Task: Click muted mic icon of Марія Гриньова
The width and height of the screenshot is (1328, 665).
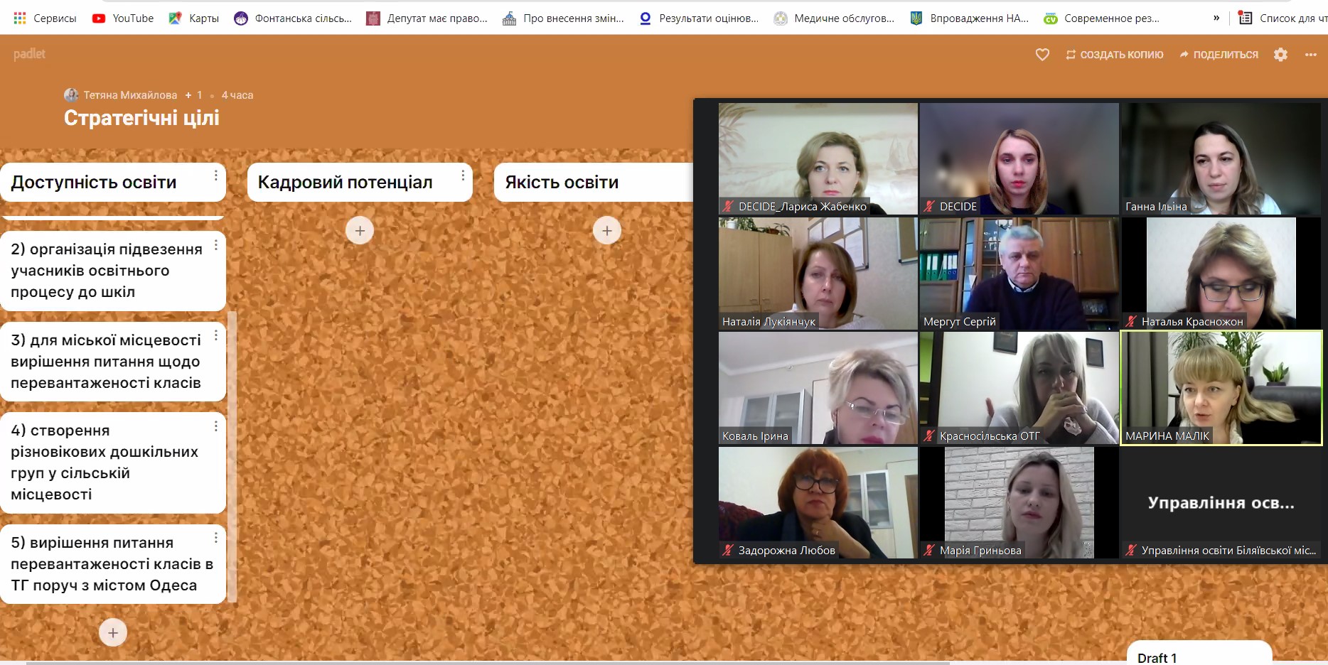Action: click(x=929, y=550)
